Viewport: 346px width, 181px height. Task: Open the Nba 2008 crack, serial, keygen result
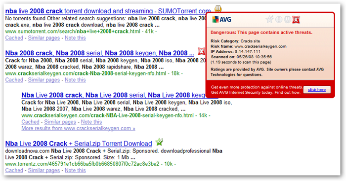[x=99, y=53]
